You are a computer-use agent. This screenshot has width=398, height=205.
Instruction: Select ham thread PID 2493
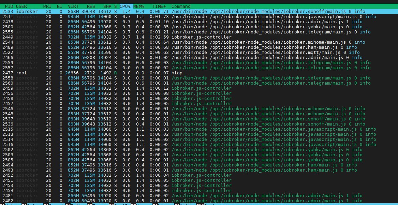199,170
